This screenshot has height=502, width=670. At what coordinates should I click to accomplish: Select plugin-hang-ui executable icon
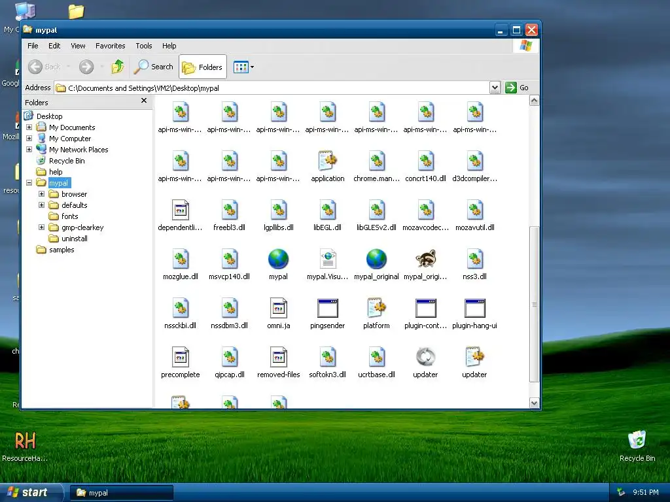pos(475,309)
